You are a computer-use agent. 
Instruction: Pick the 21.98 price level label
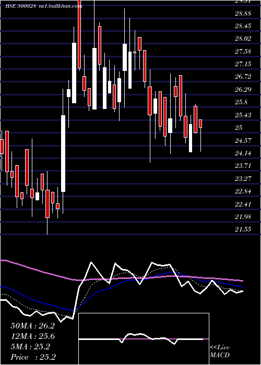[x=243, y=217]
